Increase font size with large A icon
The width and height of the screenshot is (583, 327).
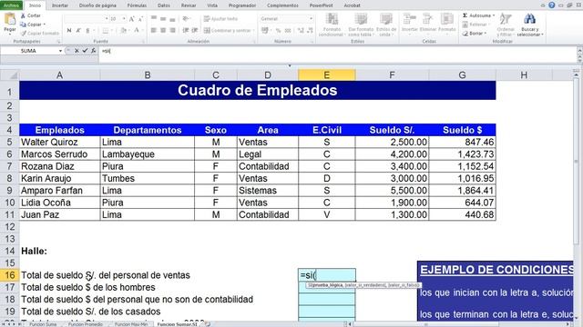click(x=131, y=19)
